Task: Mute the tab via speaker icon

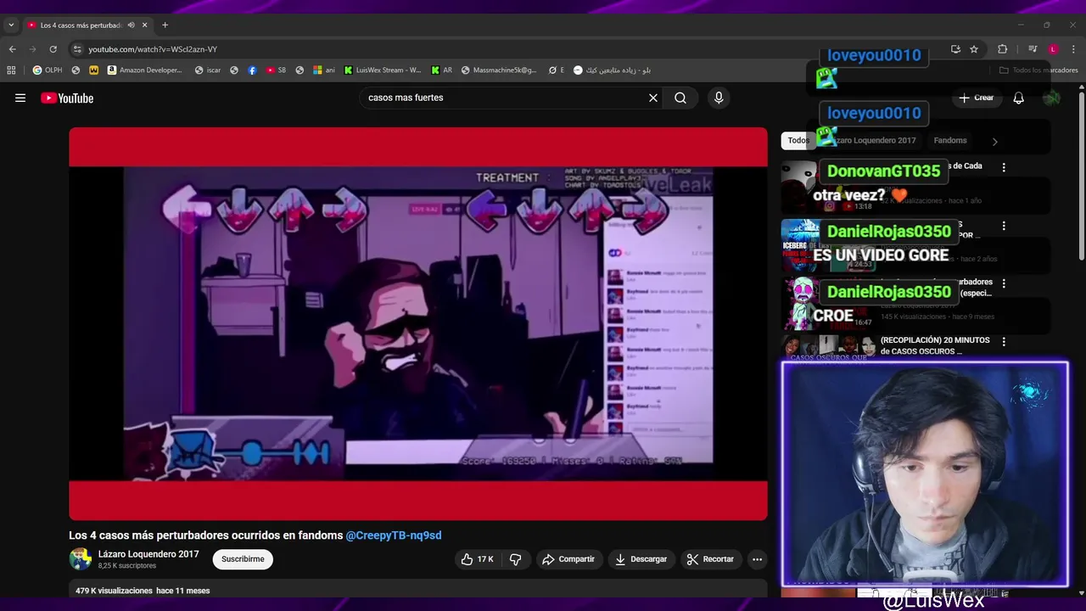Action: 131,25
